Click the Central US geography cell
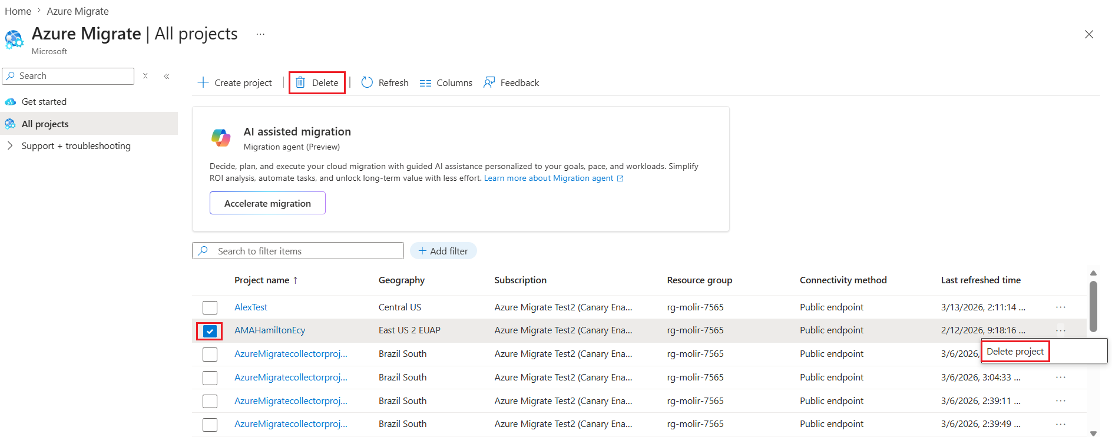Image resolution: width=1112 pixels, height=437 pixels. [400, 307]
